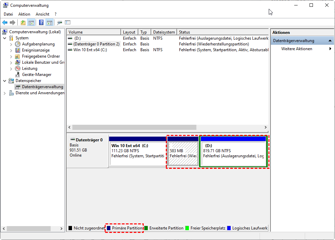The image size is (335, 240).
Task: Collapse the System tree node
Action: [x=5, y=38]
